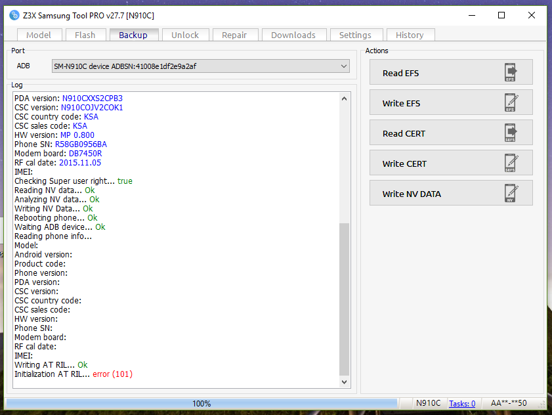
Task: Switch to the Settings tab
Action: 356,35
